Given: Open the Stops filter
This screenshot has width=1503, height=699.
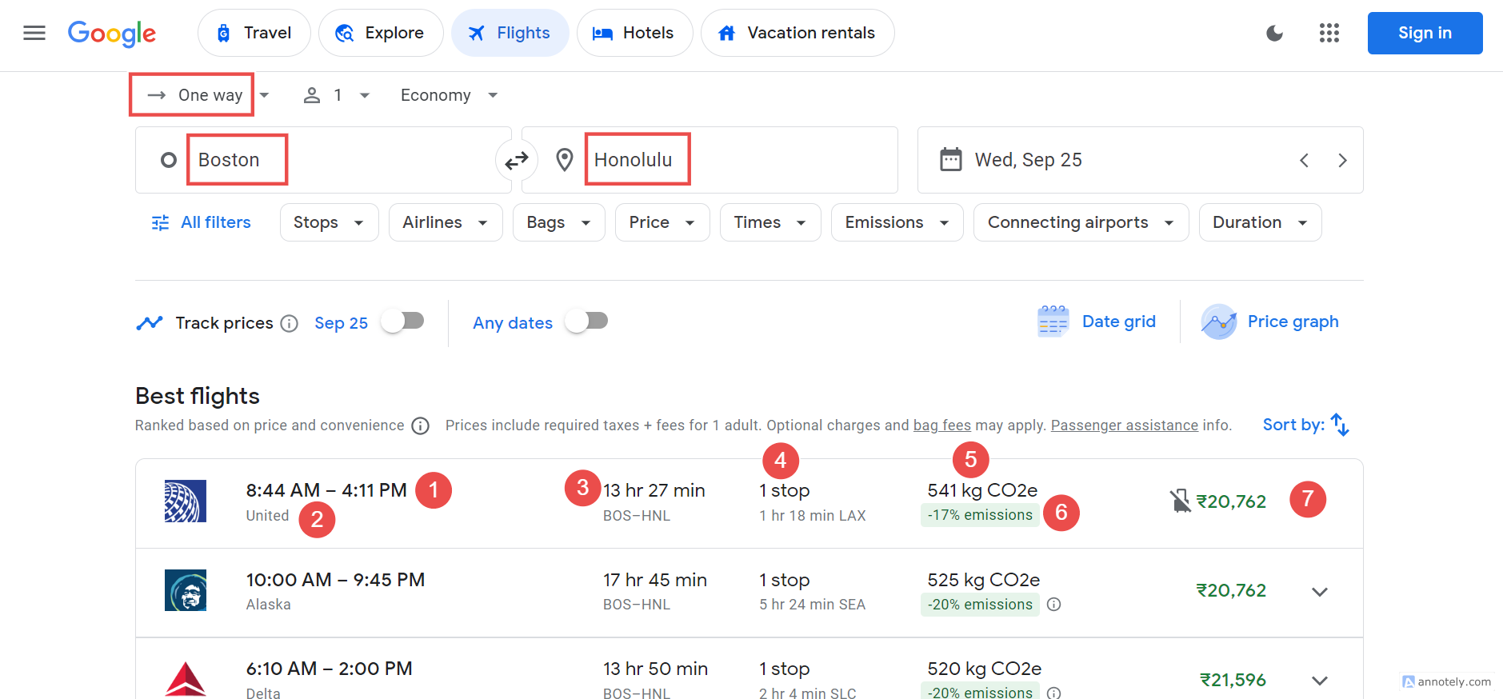Looking at the screenshot, I should [329, 222].
